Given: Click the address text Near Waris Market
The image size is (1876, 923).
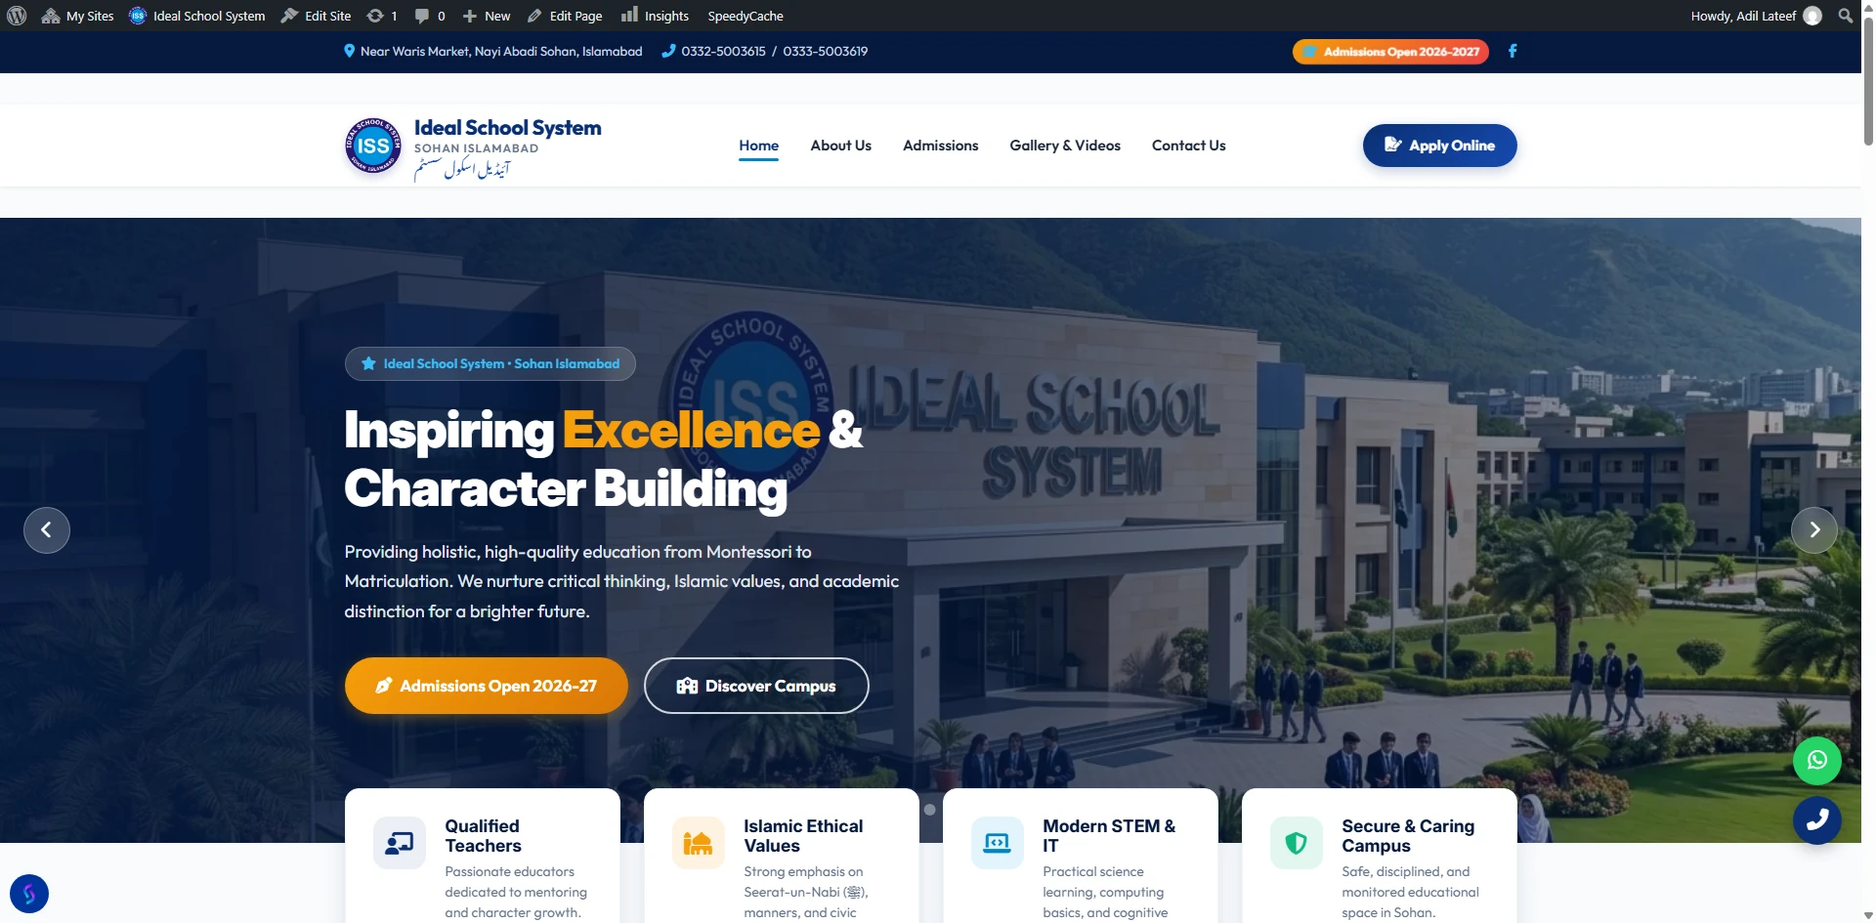Looking at the screenshot, I should pos(501,51).
